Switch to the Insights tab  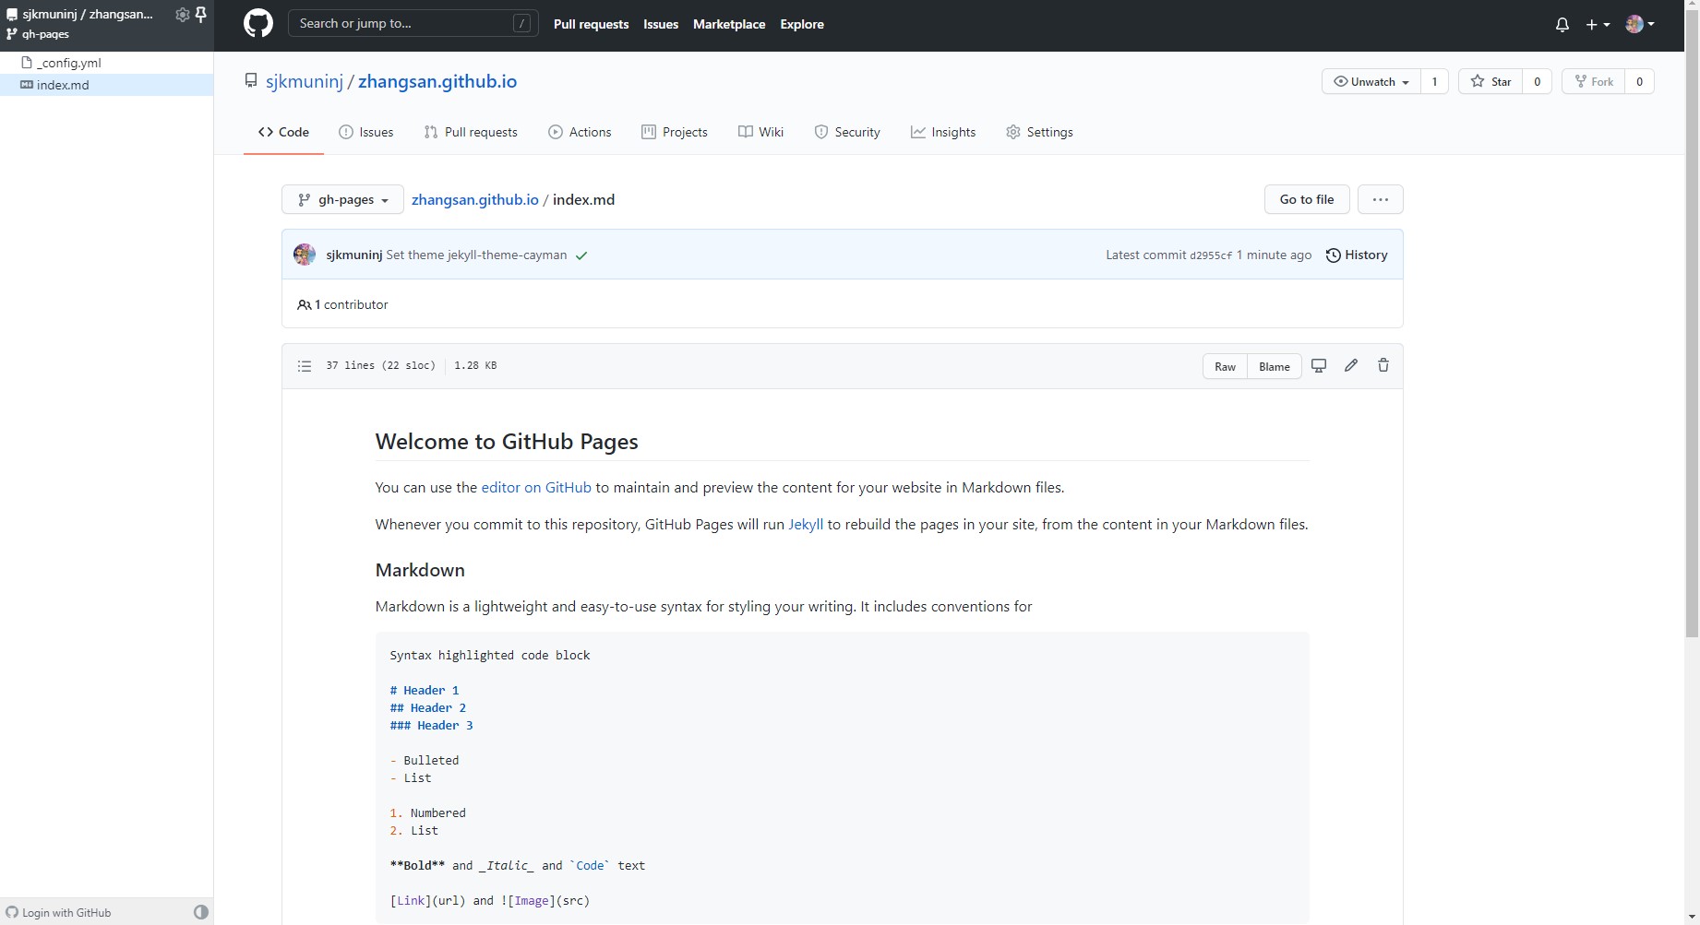(943, 132)
